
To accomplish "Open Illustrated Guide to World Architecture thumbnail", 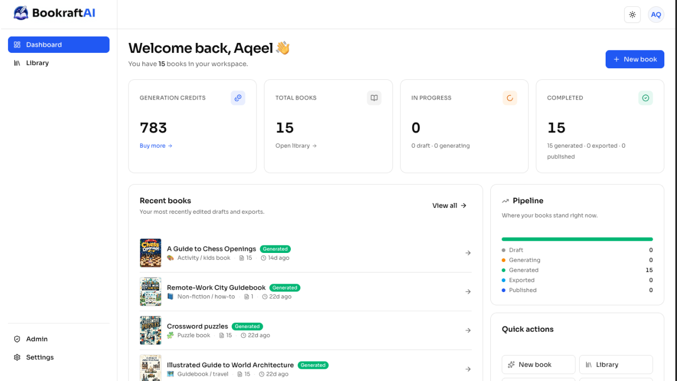I will point(151,368).
